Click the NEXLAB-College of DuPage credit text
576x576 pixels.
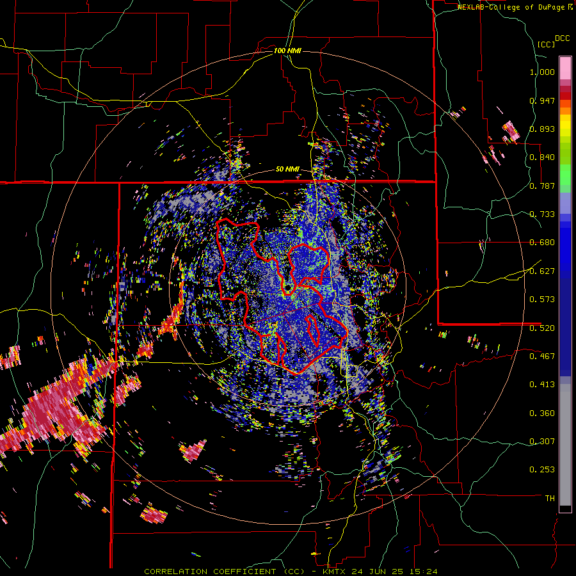[513, 7]
